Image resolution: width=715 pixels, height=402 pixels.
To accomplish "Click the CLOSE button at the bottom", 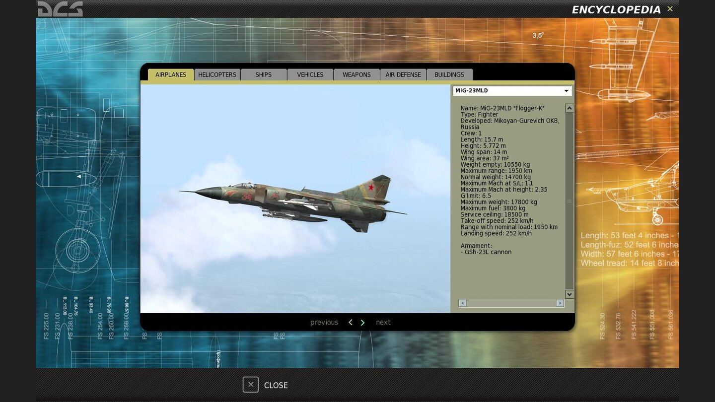I will click(265, 385).
